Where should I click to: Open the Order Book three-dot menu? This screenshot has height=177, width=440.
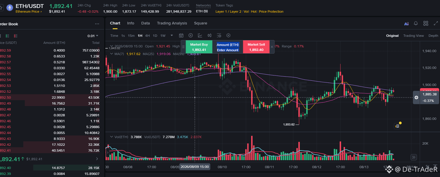tap(97, 24)
